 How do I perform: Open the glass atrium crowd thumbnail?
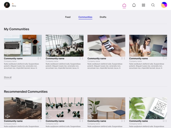pyautogui.click(x=65, y=46)
